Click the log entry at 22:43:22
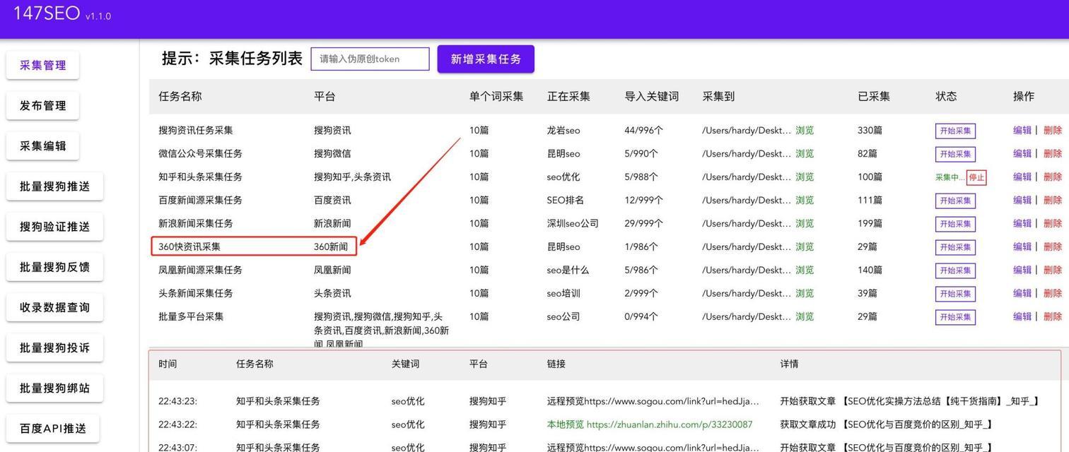 pyautogui.click(x=604, y=424)
